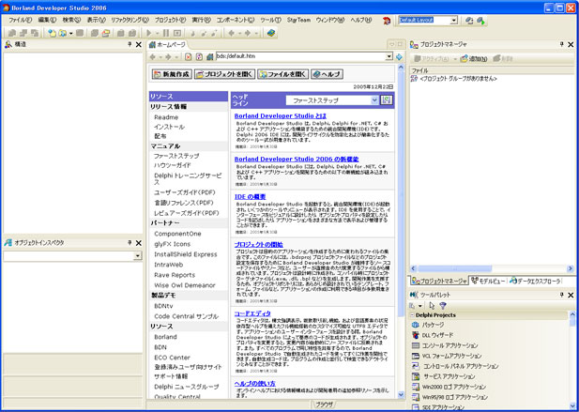
Task: Select the ブラウザ bottom tab
Action: click(324, 404)
